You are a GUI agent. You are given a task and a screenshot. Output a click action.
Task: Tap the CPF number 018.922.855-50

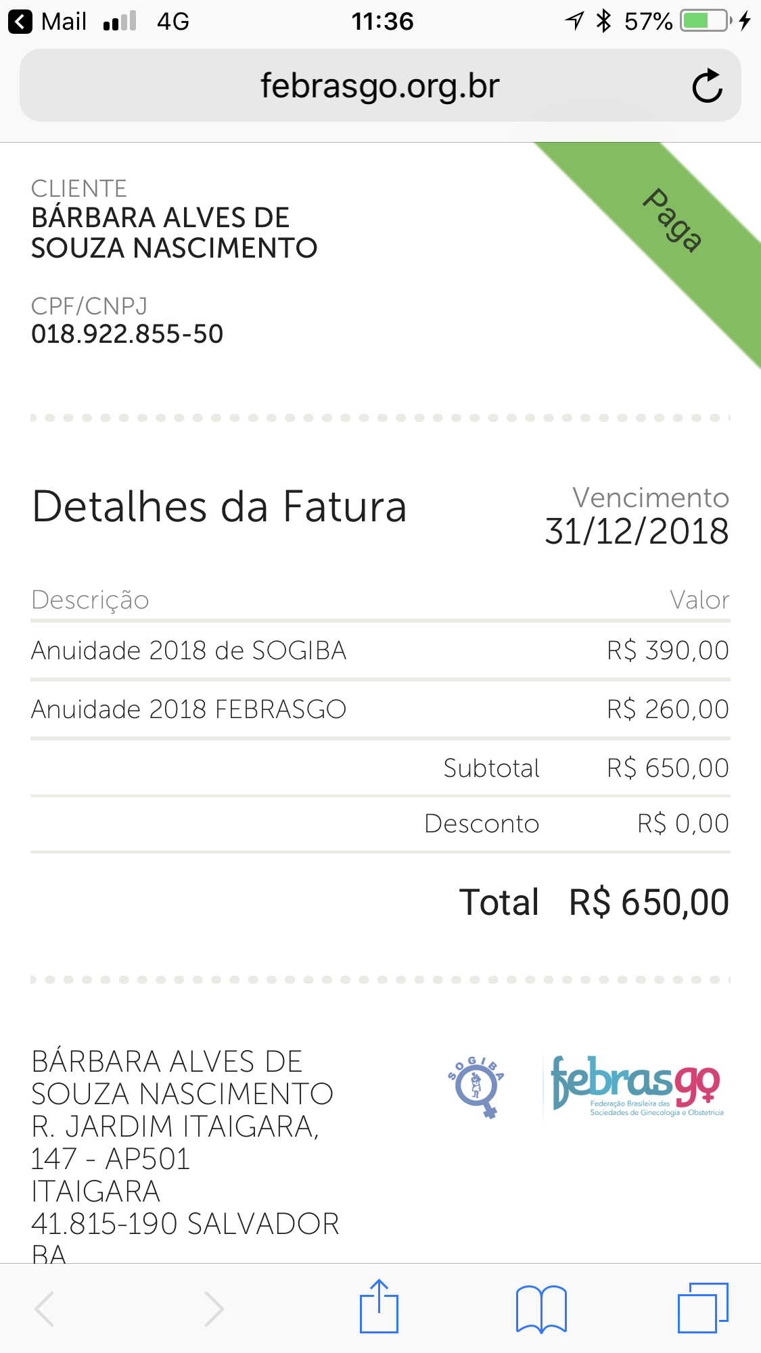click(x=127, y=334)
